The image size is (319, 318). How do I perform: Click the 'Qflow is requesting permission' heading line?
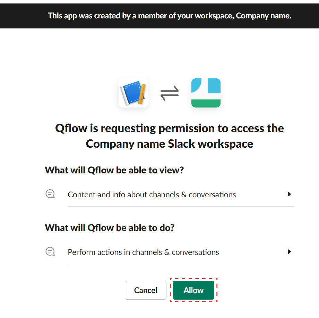[x=170, y=128]
